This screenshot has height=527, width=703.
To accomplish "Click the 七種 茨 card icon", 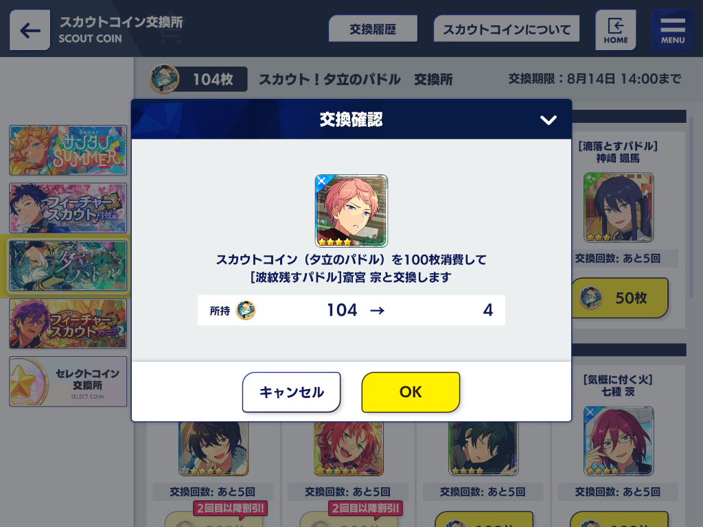I will [619, 441].
